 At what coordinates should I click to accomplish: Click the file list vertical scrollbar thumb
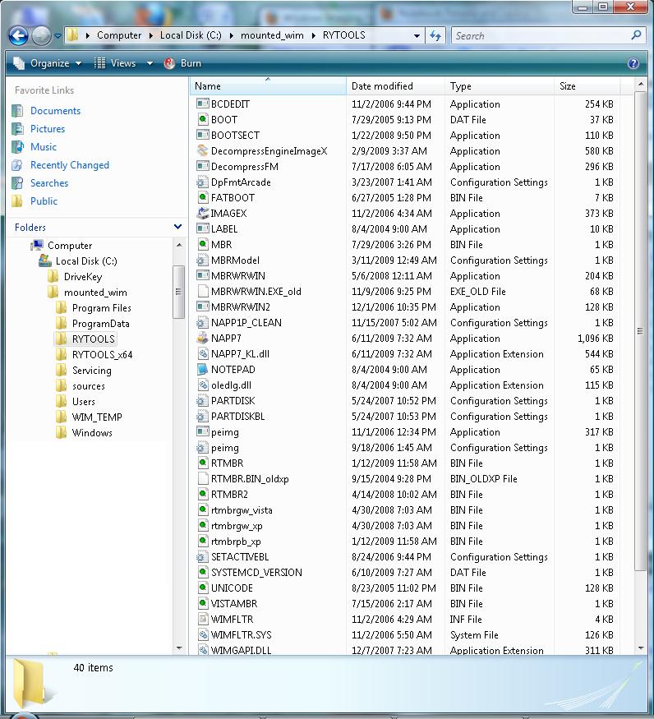(x=640, y=330)
